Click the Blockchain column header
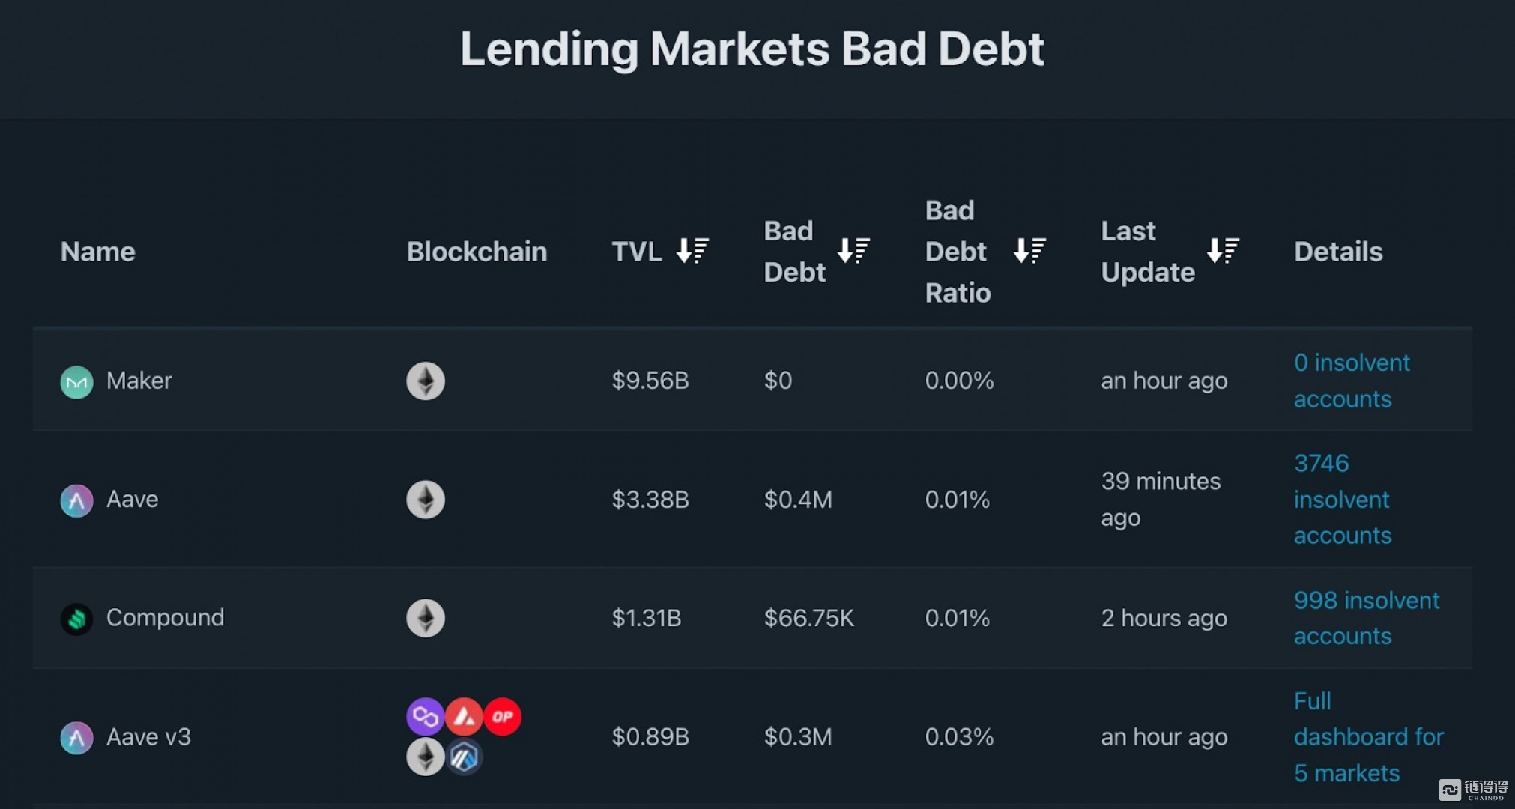Image resolution: width=1515 pixels, height=809 pixels. coord(477,252)
